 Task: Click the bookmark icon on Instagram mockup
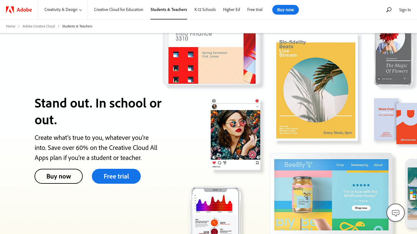point(257,163)
